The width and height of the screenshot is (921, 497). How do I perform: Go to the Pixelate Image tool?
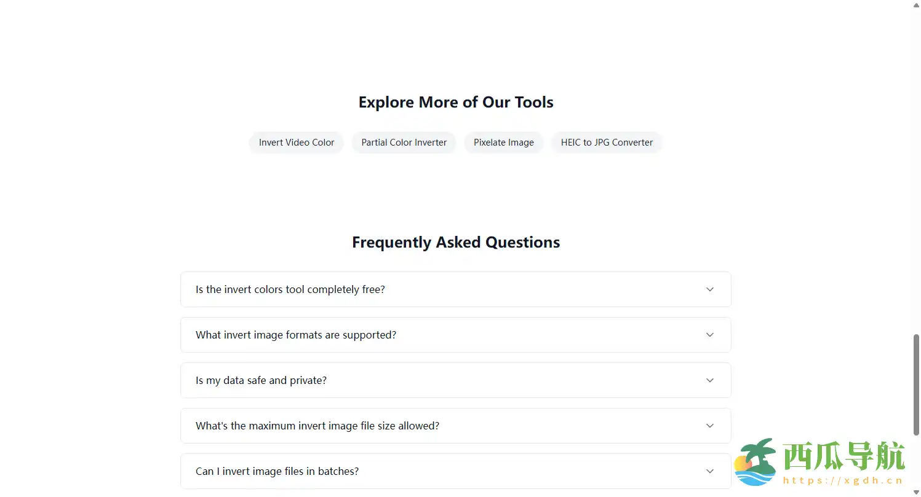[x=503, y=143]
